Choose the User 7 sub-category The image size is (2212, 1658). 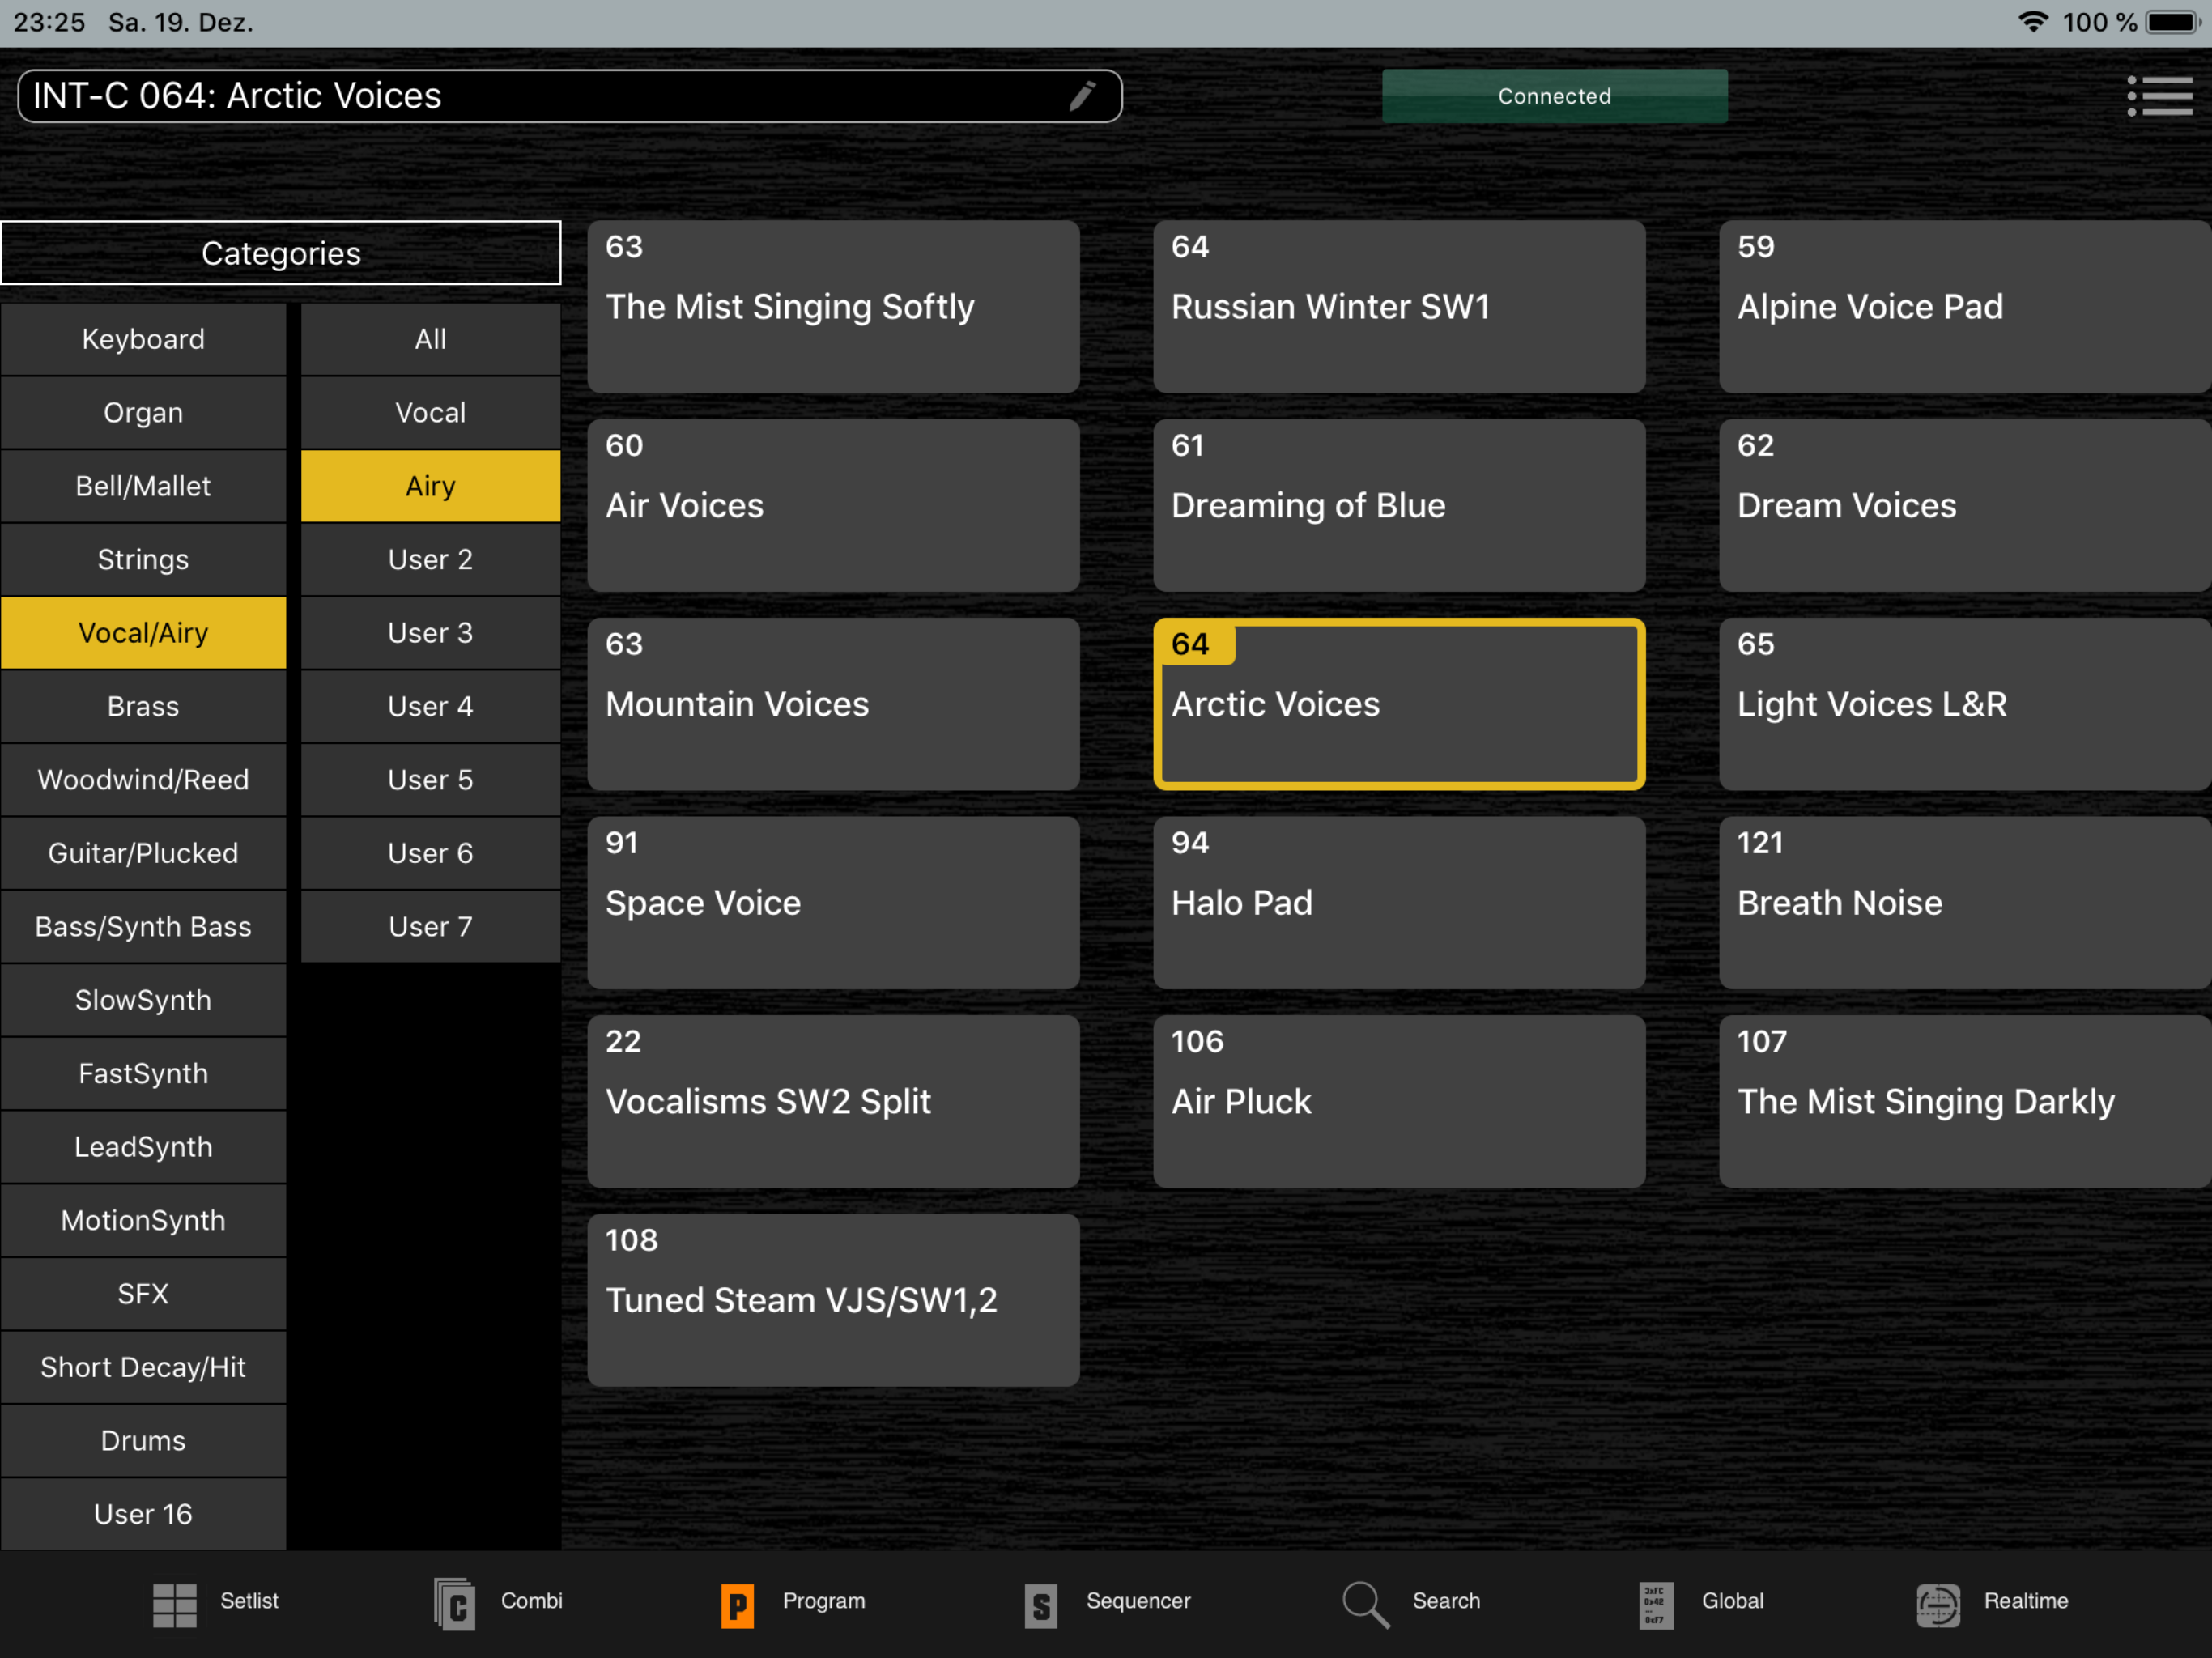[431, 926]
